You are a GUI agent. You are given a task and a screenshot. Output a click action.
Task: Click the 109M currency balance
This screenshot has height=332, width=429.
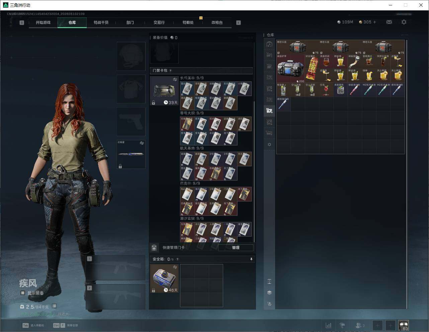[345, 22]
